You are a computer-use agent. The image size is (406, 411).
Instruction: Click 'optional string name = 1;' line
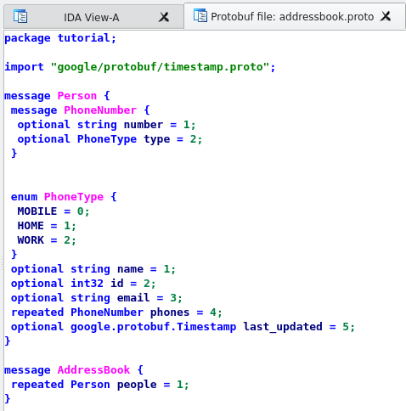(x=93, y=269)
